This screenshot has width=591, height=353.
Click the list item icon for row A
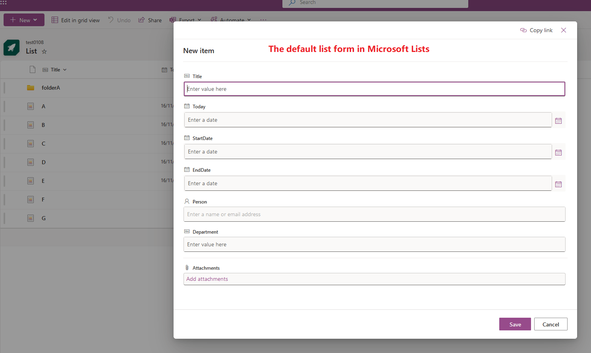[x=31, y=106]
